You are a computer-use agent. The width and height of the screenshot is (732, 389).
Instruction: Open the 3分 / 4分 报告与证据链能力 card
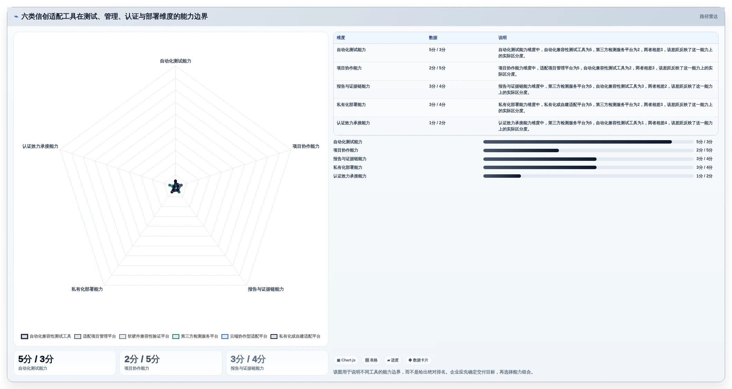(277, 363)
